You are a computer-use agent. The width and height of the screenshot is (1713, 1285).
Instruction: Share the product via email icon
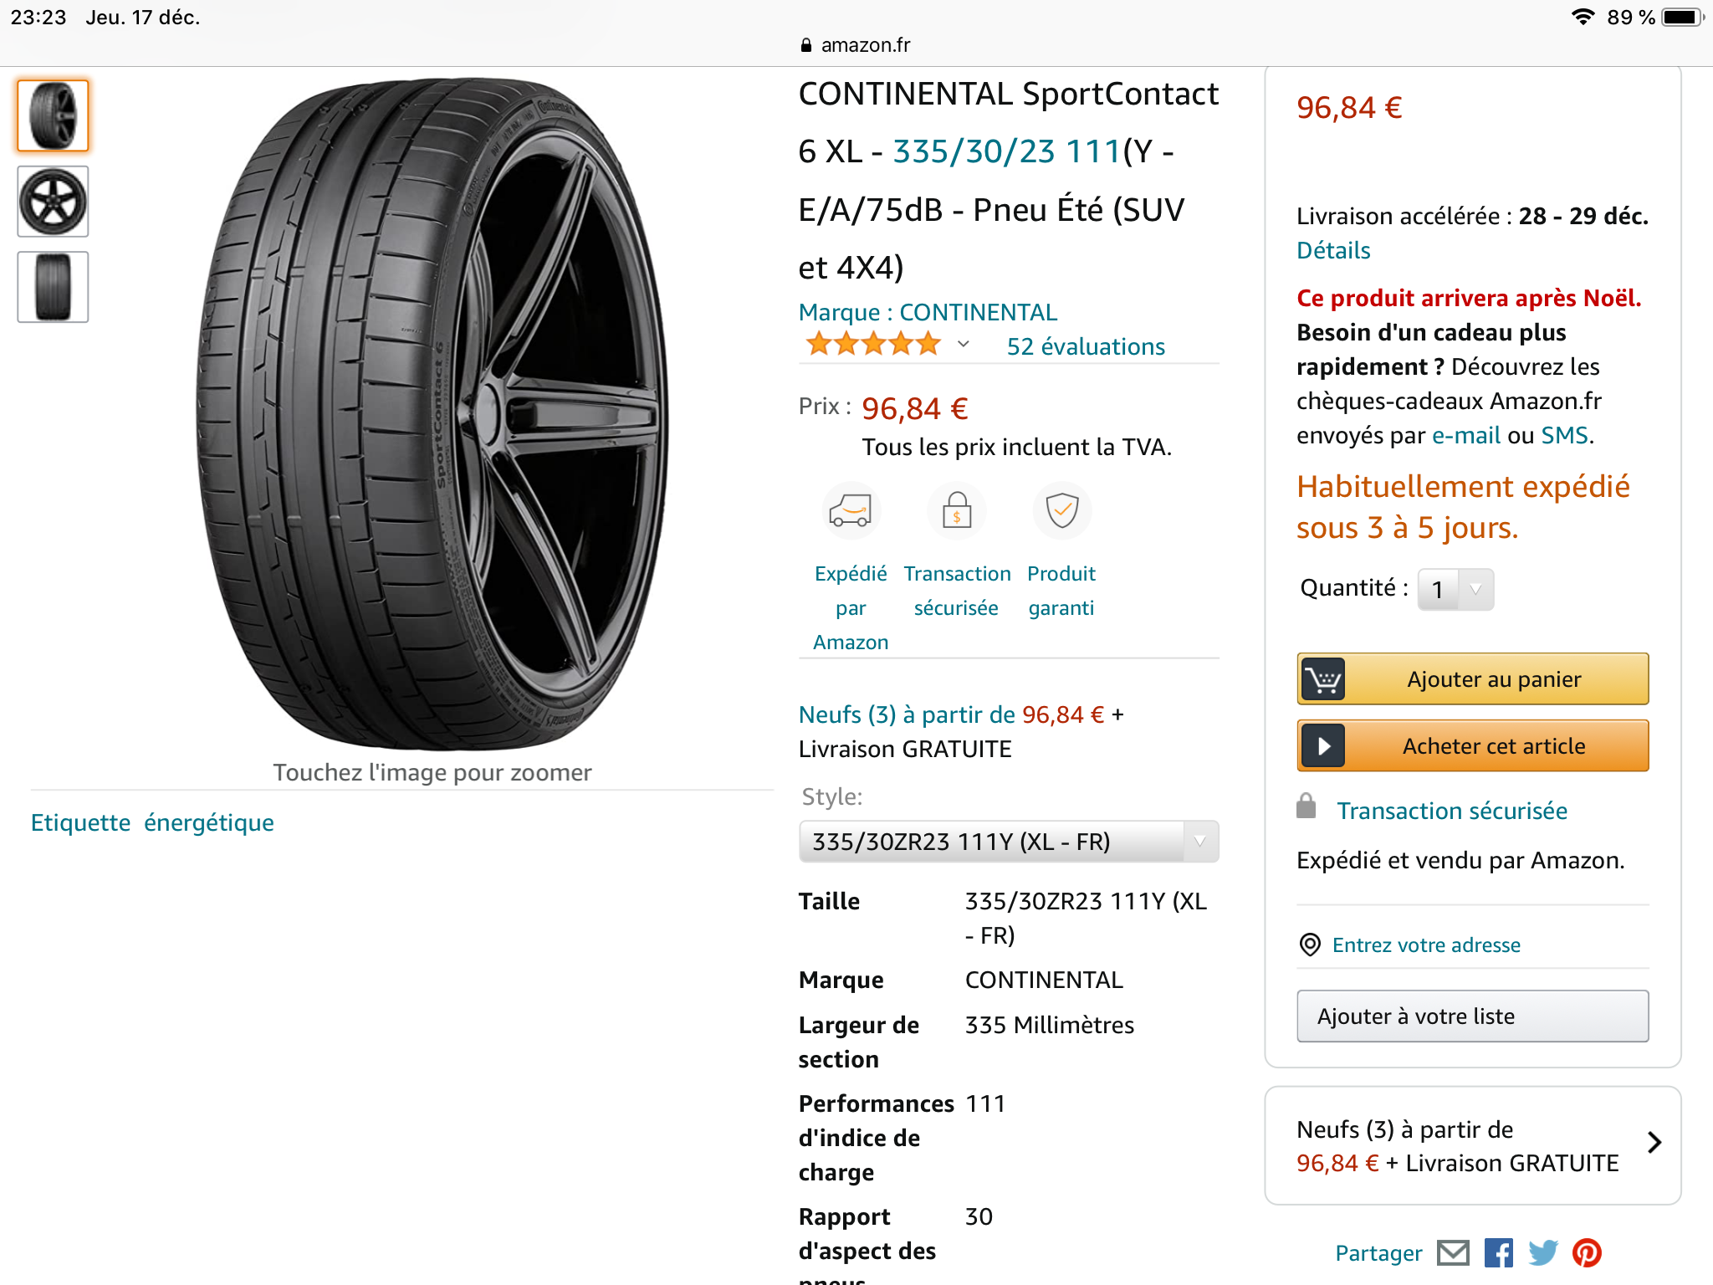pyautogui.click(x=1453, y=1252)
